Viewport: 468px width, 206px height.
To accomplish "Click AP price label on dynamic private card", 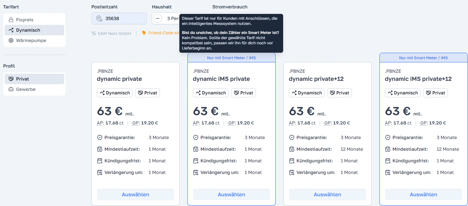I will coord(100,123).
